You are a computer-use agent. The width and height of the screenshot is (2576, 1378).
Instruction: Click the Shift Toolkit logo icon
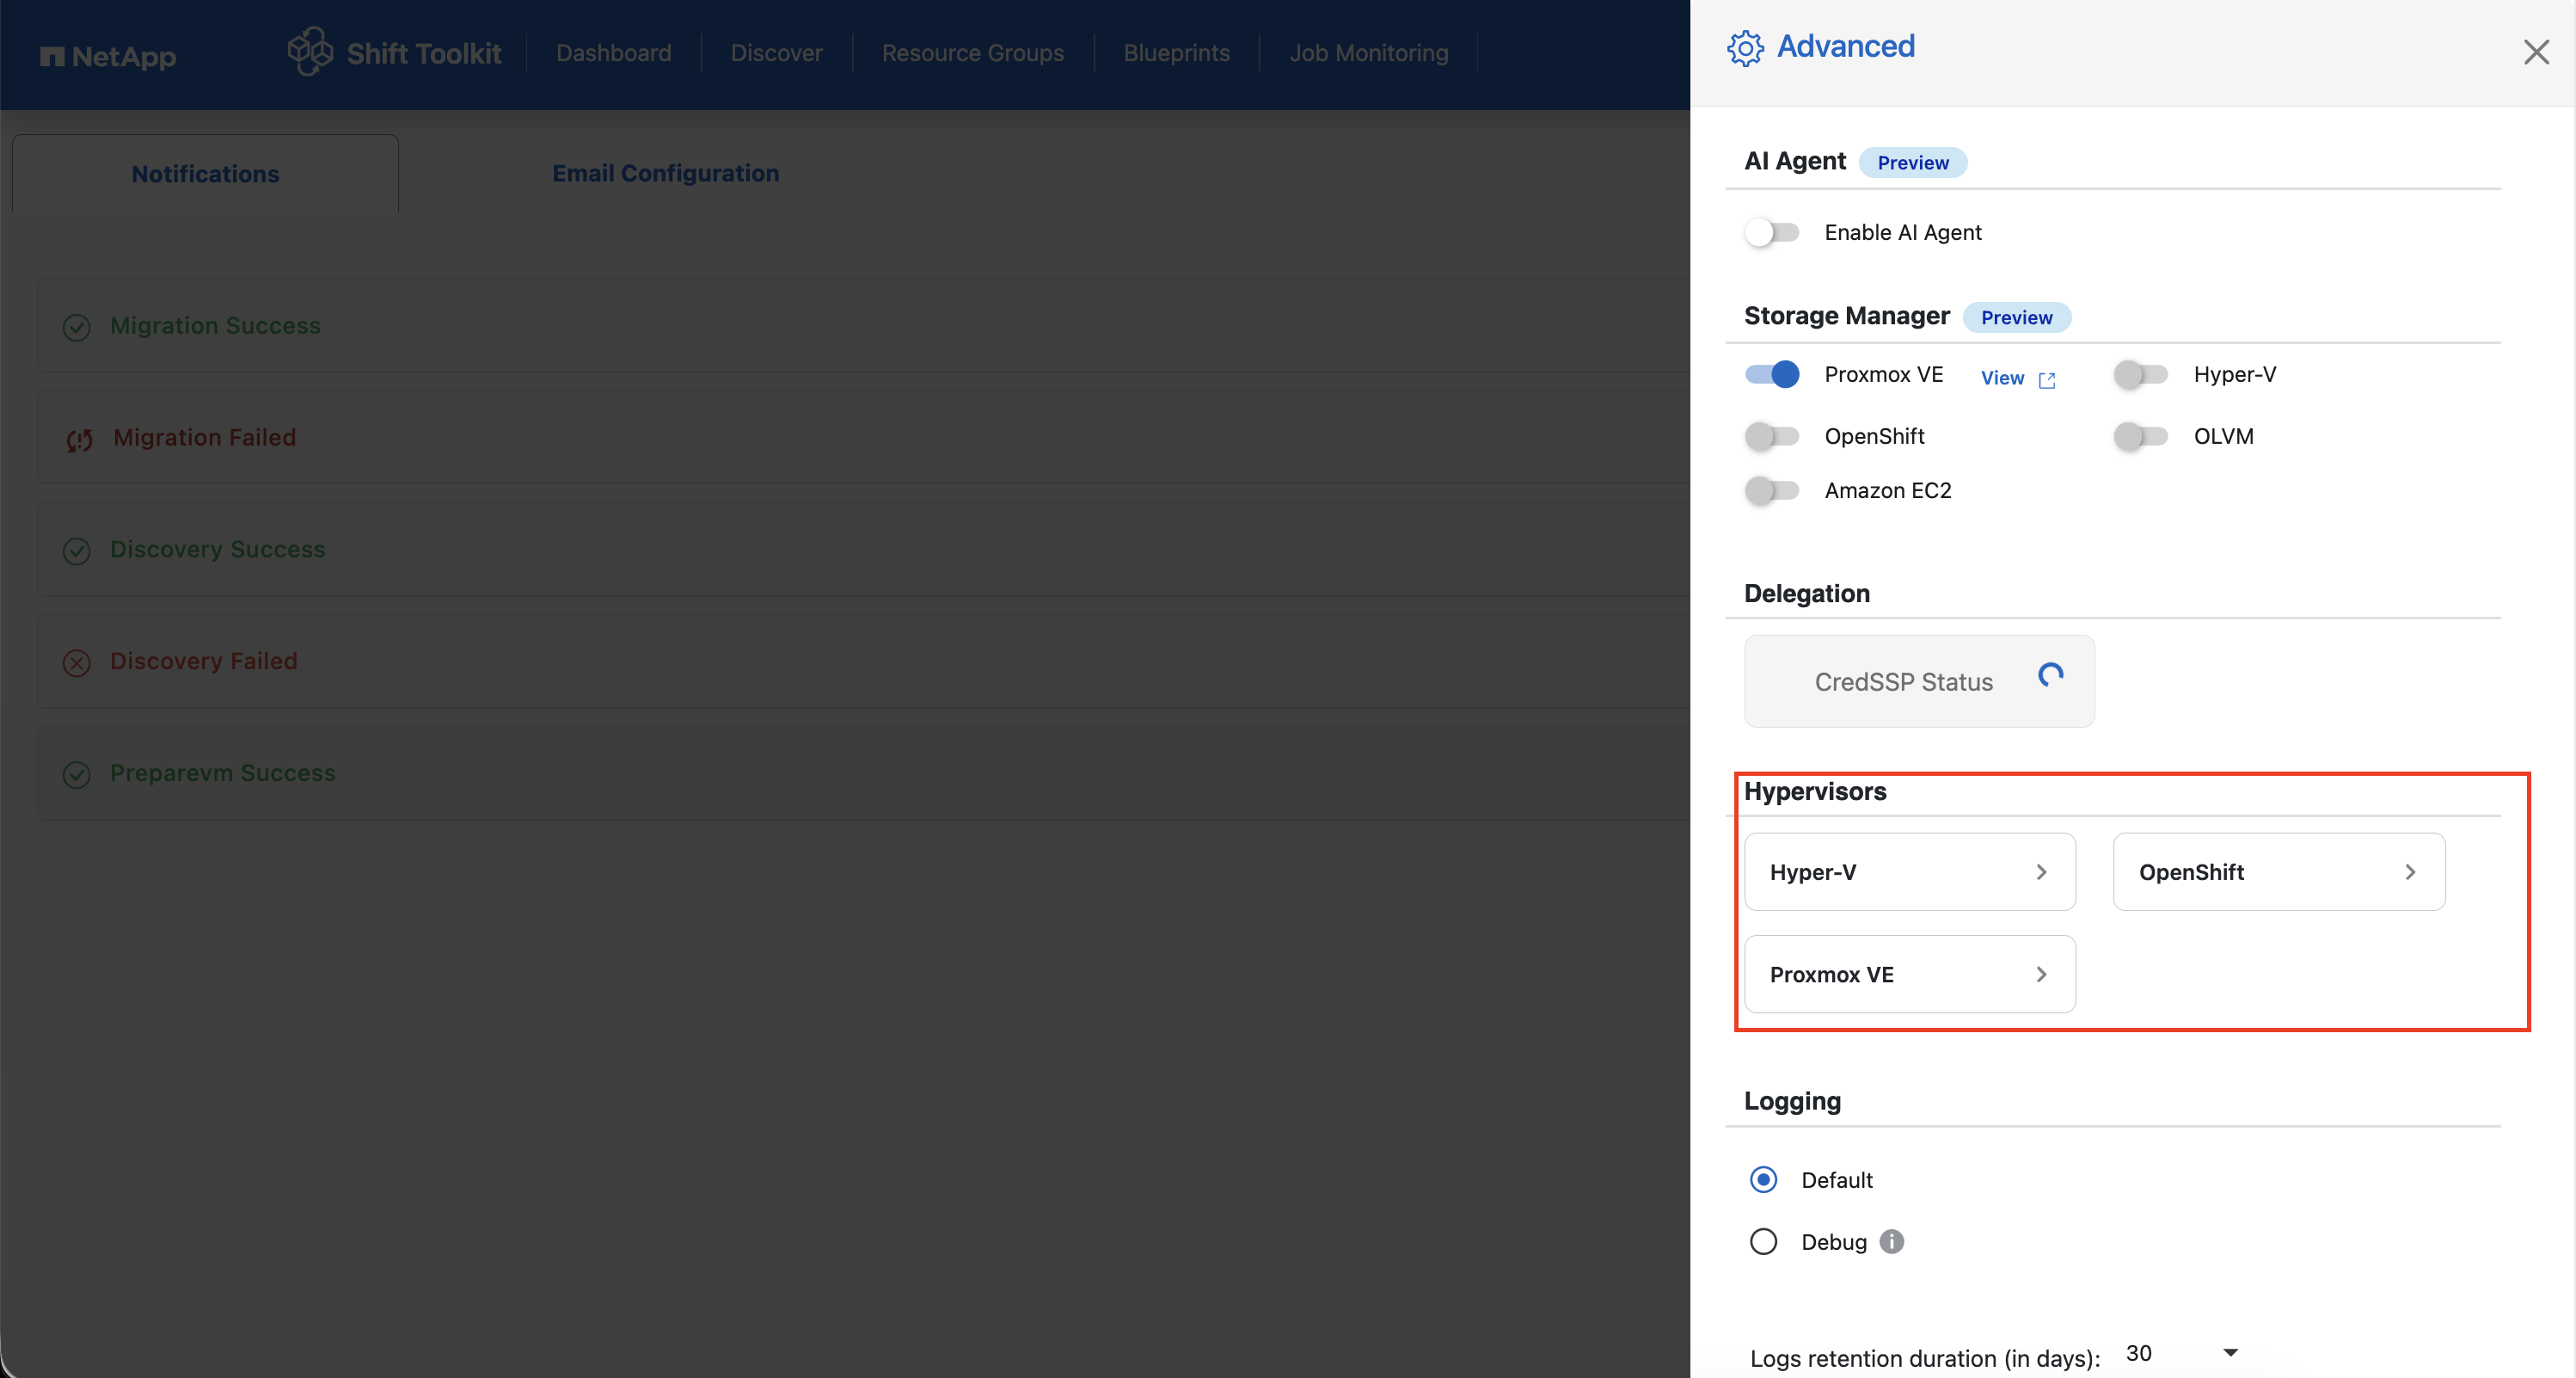[x=310, y=51]
